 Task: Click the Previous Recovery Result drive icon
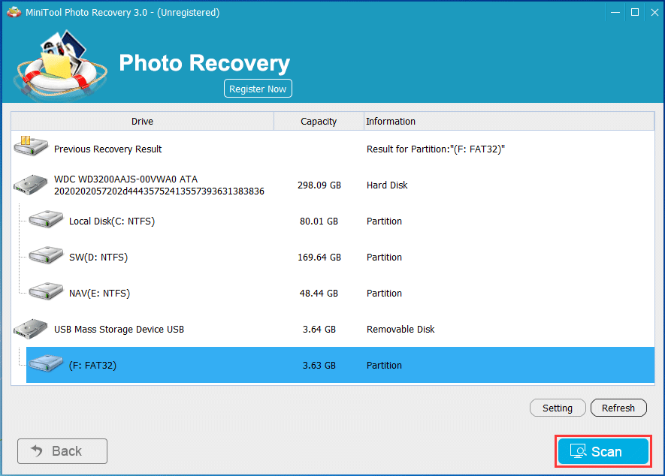[31, 148]
